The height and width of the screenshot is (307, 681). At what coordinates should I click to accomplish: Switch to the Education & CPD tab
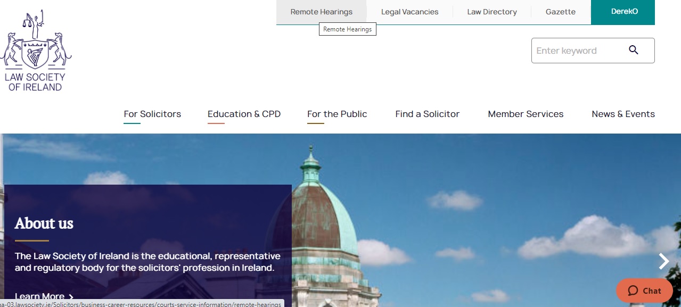(x=244, y=114)
